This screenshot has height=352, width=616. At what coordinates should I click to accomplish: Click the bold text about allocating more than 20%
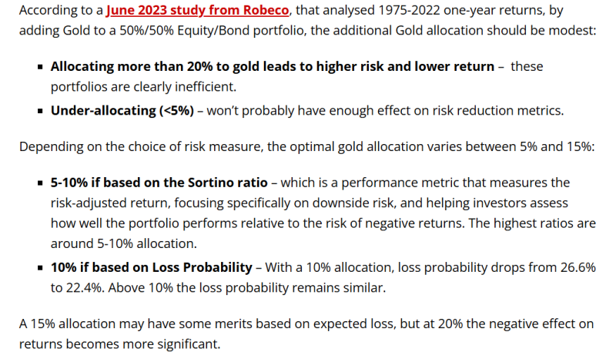tap(272, 66)
